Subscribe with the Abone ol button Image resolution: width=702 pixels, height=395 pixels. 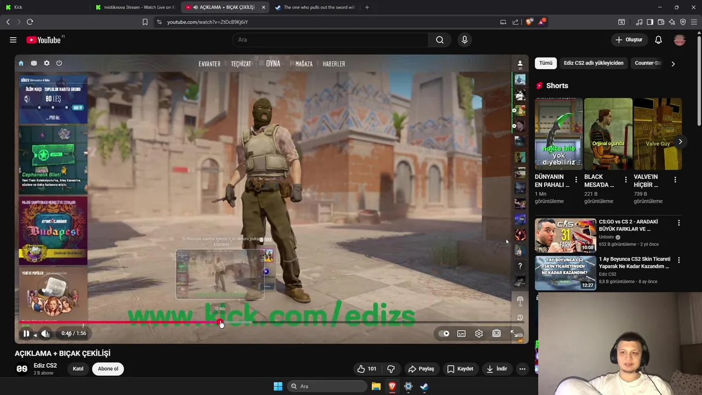coord(108,369)
